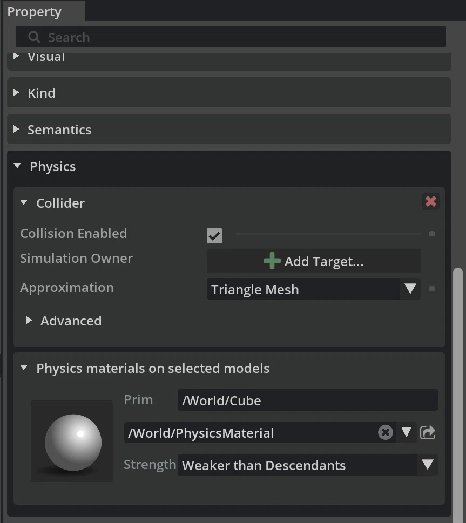
Task: Click the Approximation value-state square
Action: click(x=432, y=289)
